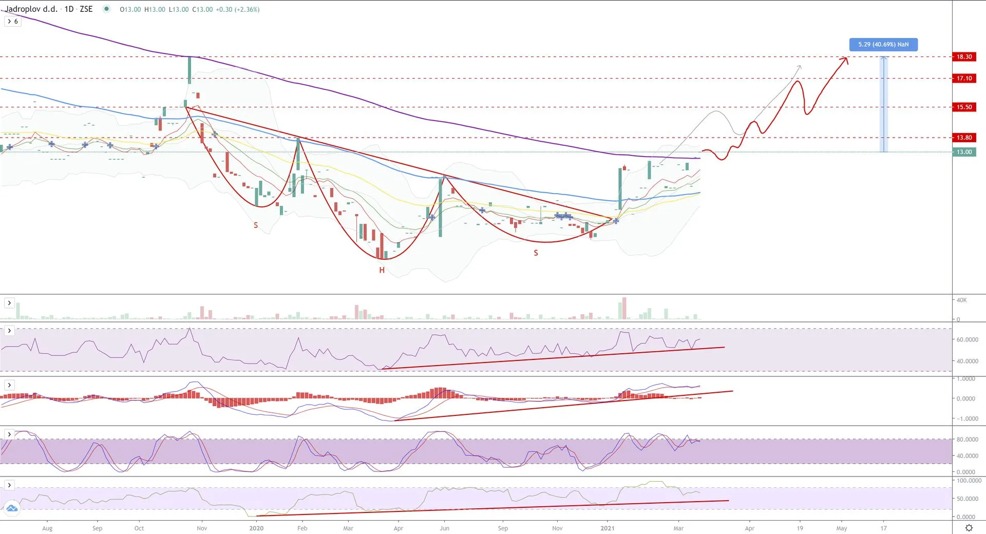This screenshot has height=534, width=986.
Task: Expand the collapsed indicators legend showing 6
Action: pos(13,21)
